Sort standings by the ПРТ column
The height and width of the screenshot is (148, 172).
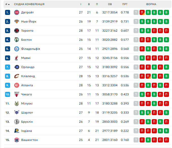point(125,4)
